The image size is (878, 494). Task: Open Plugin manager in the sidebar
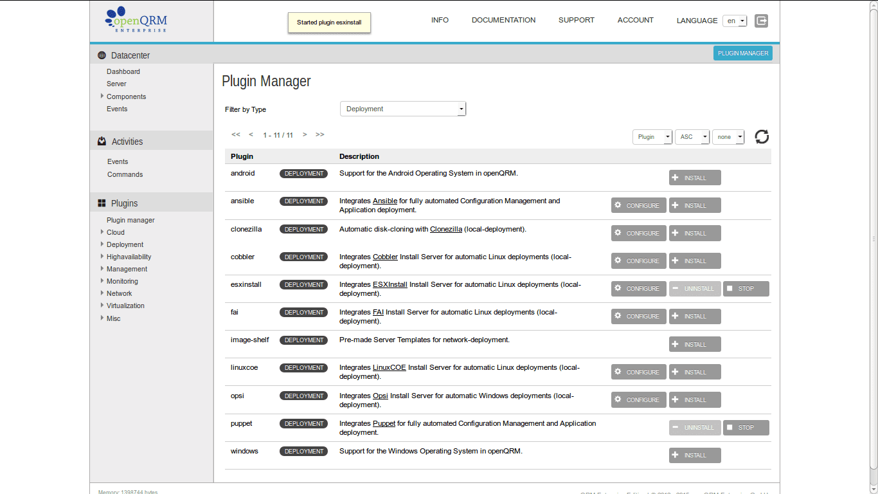click(130, 220)
